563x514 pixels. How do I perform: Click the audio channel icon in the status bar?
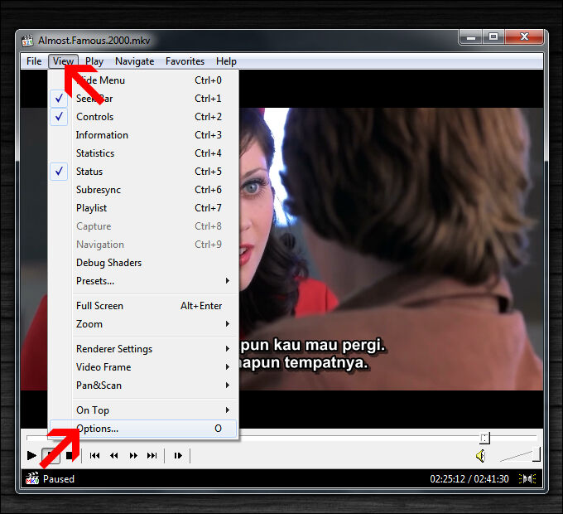click(527, 479)
